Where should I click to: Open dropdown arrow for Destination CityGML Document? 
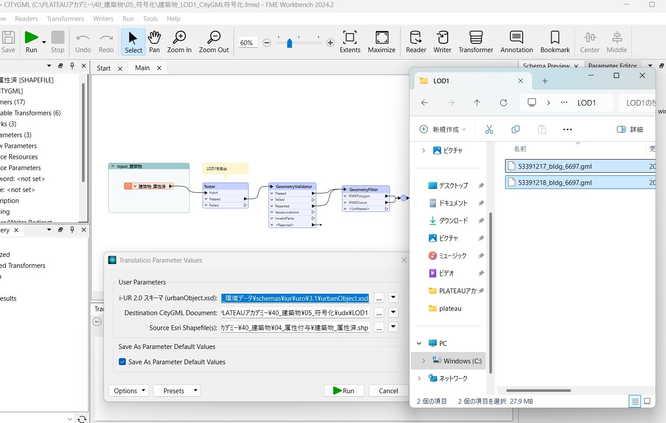tap(393, 313)
